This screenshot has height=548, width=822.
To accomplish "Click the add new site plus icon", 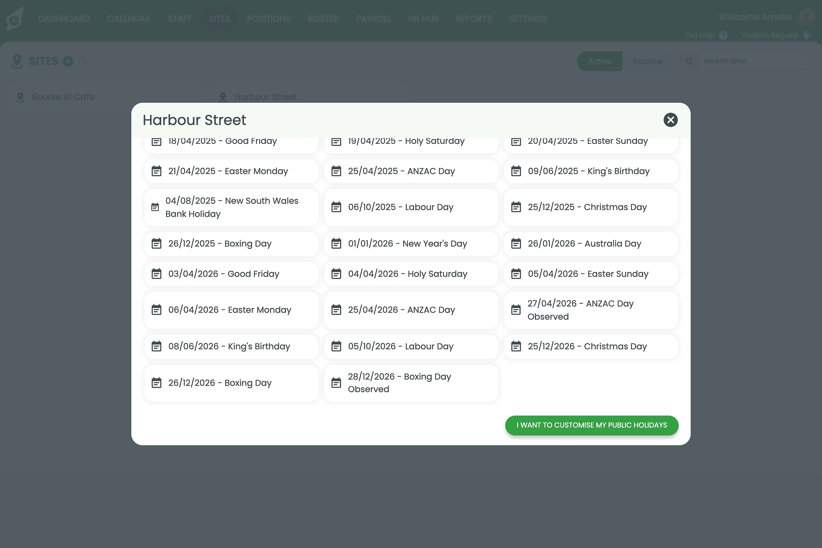I will 68,61.
